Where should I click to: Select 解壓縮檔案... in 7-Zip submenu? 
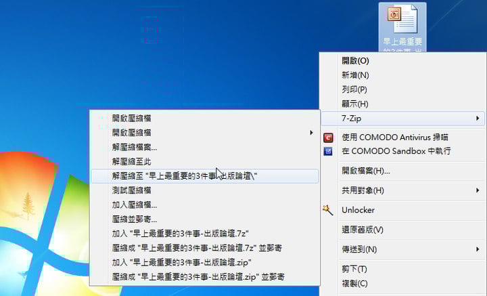point(205,148)
